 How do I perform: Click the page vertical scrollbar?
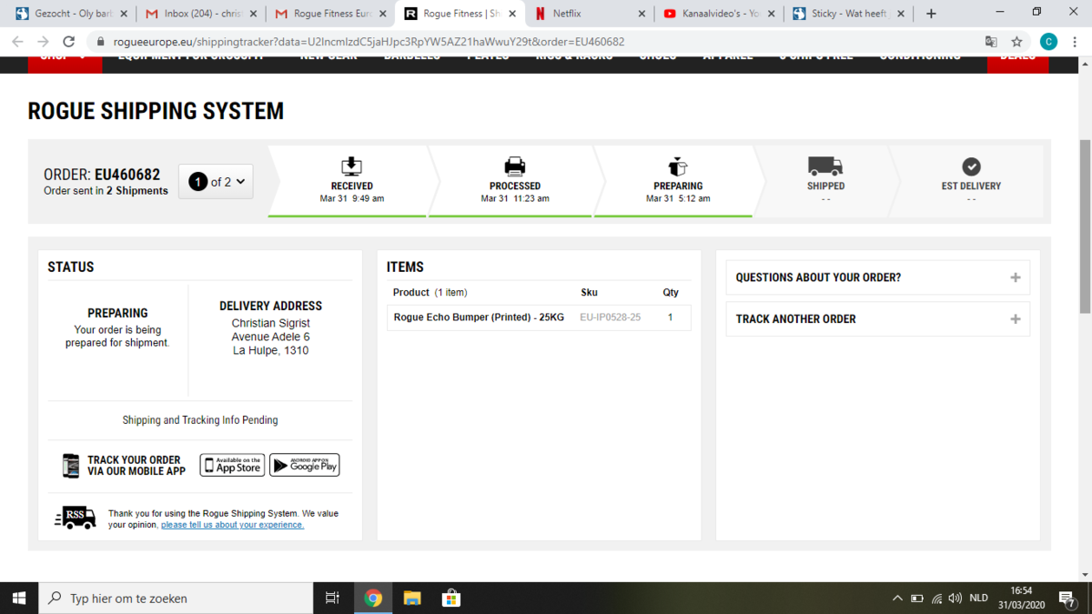pyautogui.click(x=1084, y=227)
